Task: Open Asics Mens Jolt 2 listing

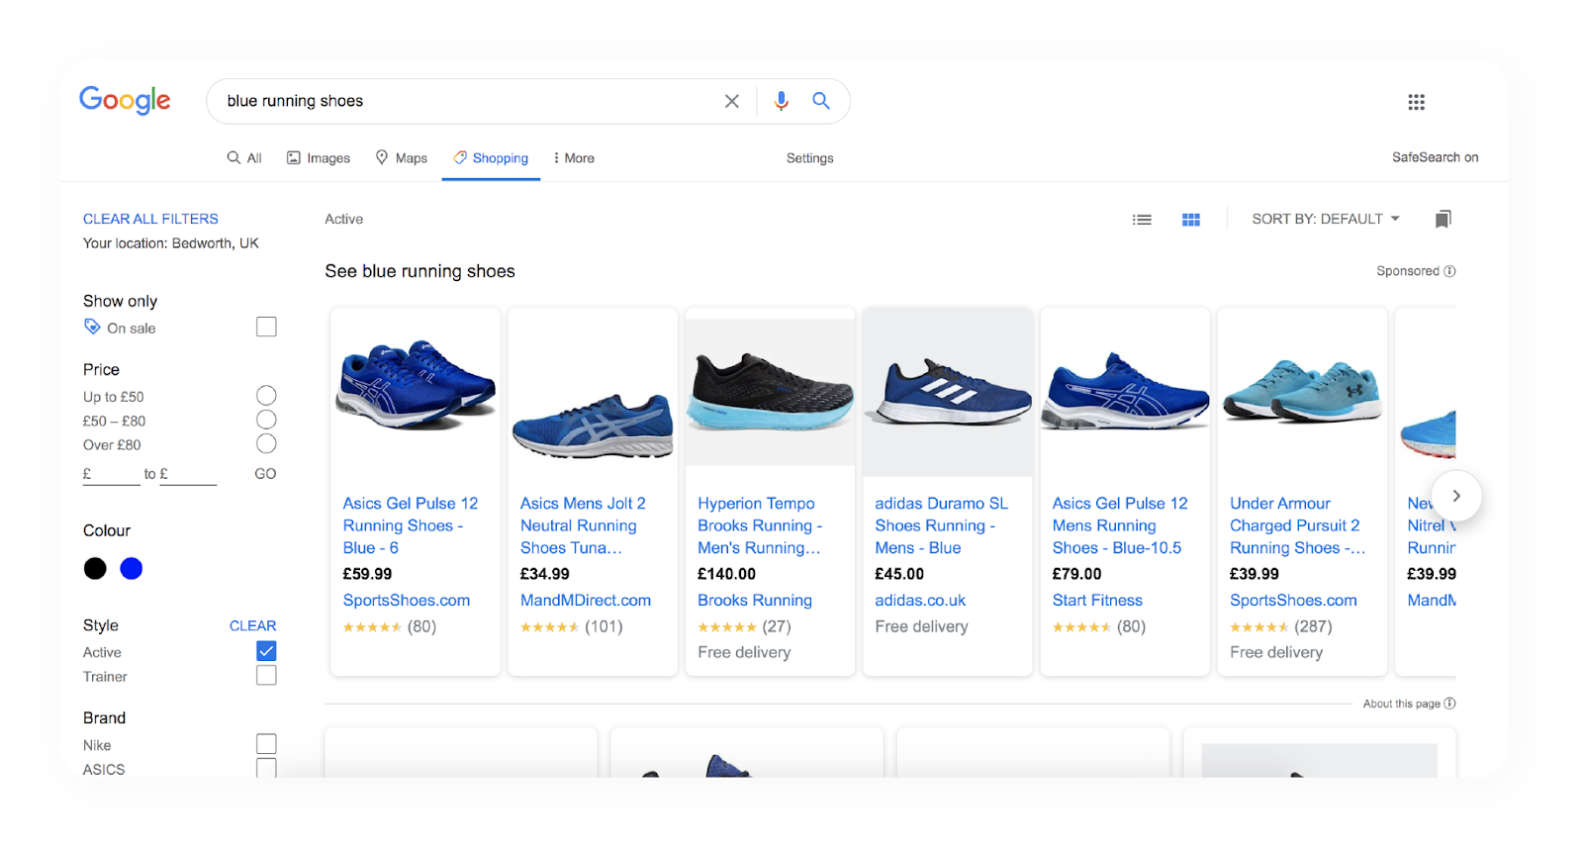Action: (x=583, y=525)
